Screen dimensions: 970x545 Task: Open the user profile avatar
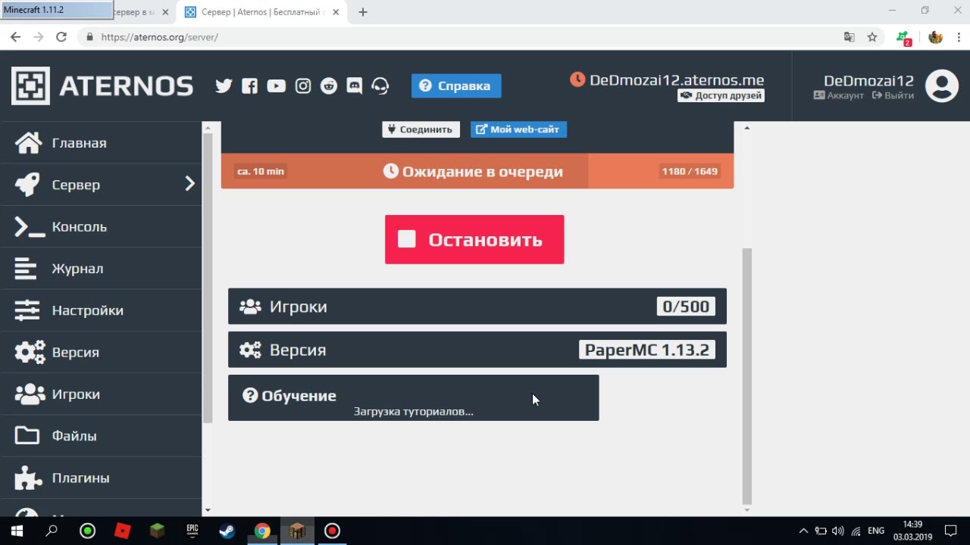(x=942, y=86)
